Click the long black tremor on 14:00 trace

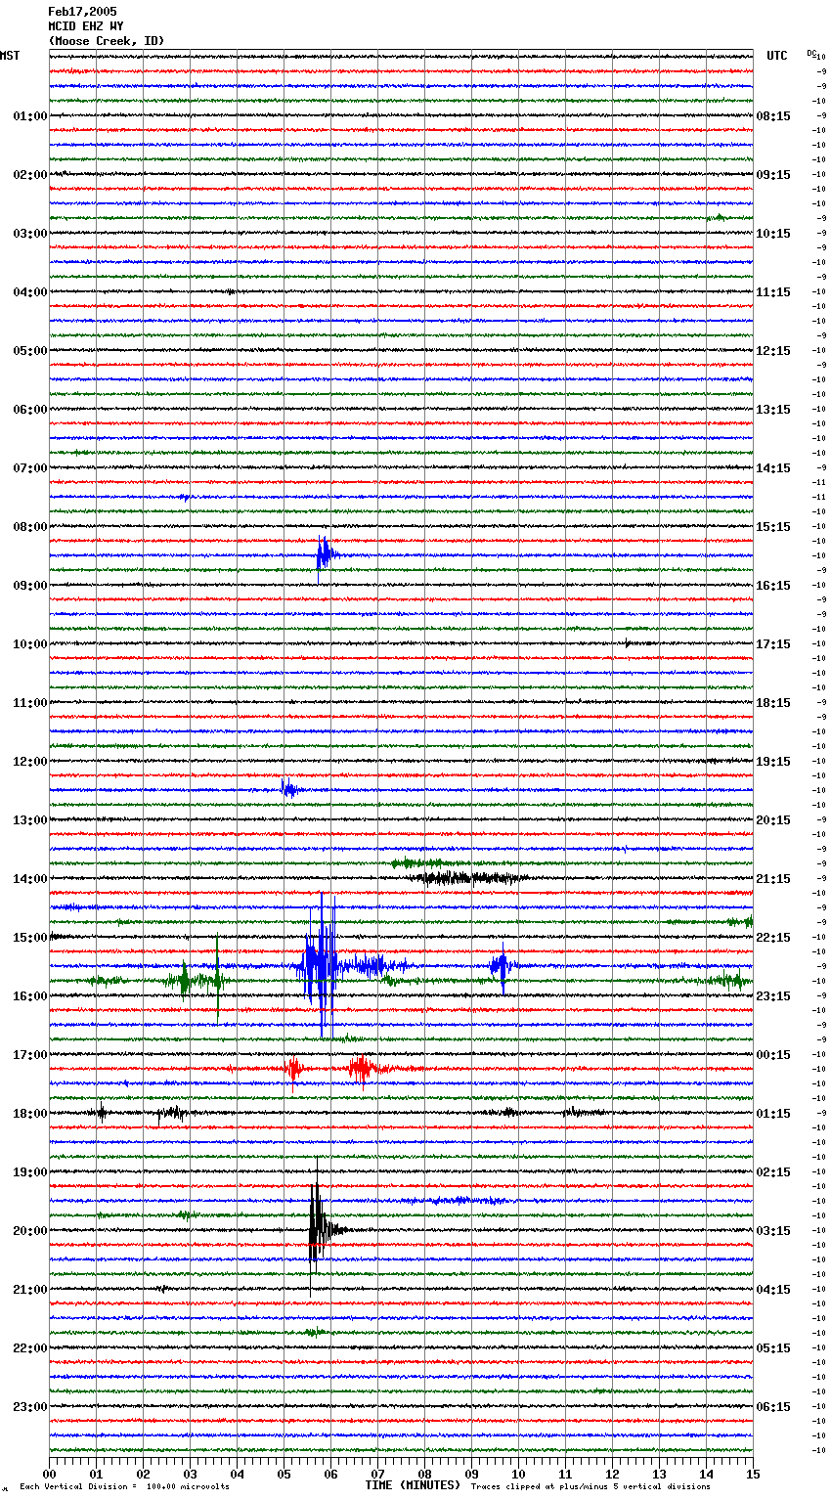tap(469, 878)
